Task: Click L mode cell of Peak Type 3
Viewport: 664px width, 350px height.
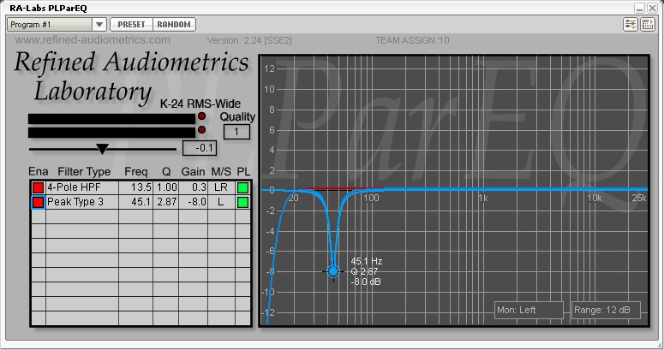Action: [221, 202]
